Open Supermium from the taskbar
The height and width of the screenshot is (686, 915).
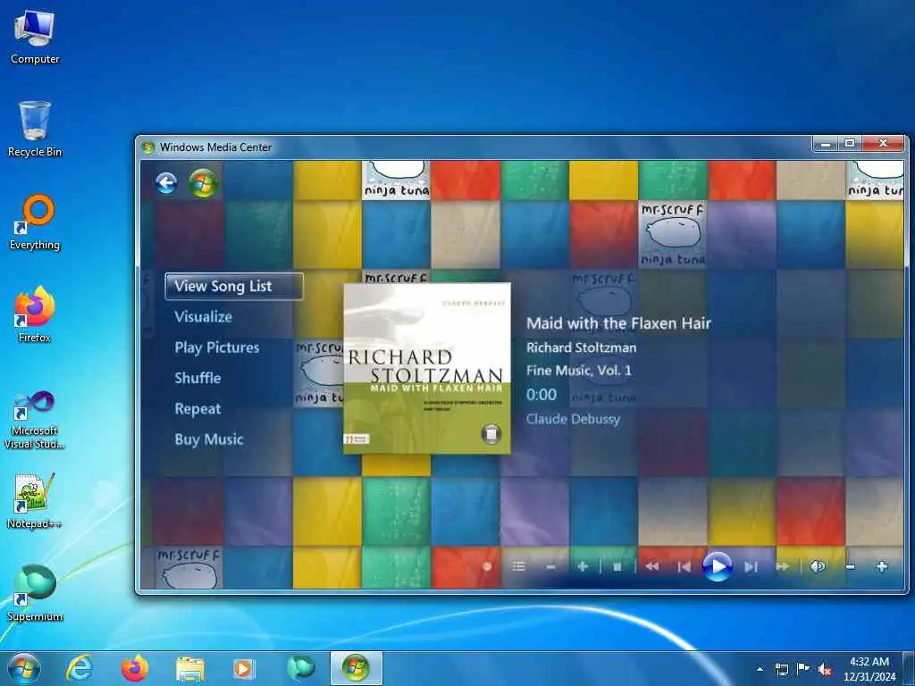click(300, 668)
